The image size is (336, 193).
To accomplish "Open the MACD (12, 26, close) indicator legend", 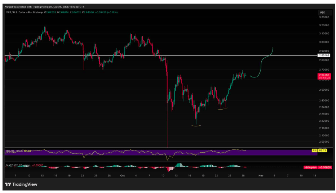I will tap(18, 165).
